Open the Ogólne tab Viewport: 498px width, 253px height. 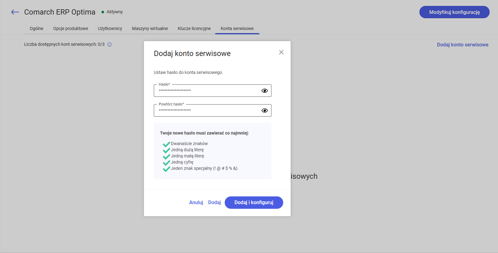pos(37,28)
